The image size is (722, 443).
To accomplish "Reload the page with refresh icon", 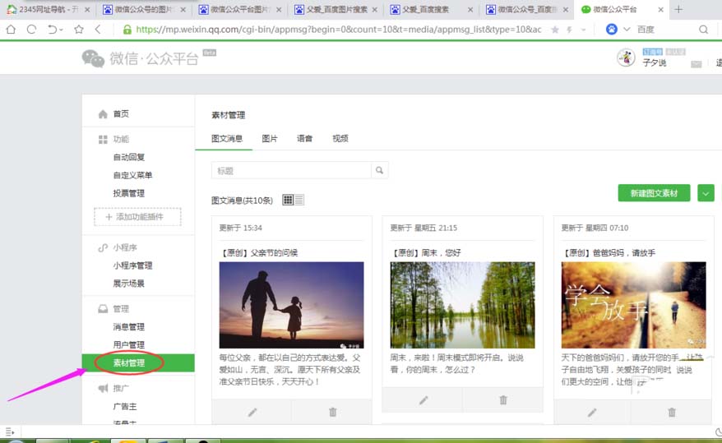I will tap(31, 30).
